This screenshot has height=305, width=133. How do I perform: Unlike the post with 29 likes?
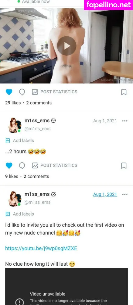pos(9,92)
